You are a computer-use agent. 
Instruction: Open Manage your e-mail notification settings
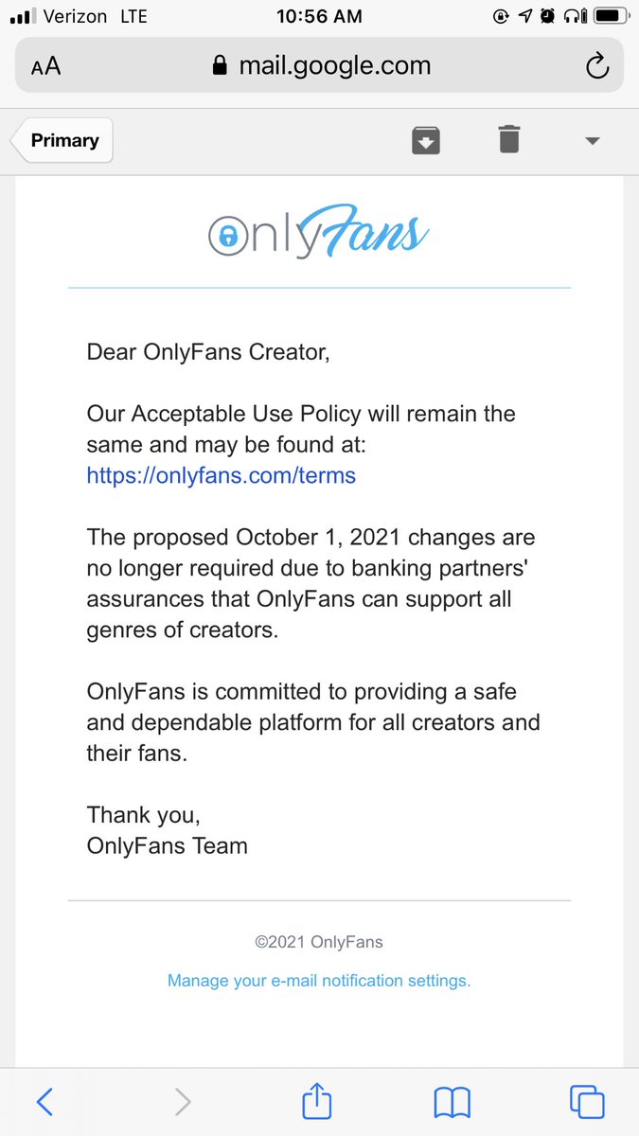pyautogui.click(x=319, y=981)
